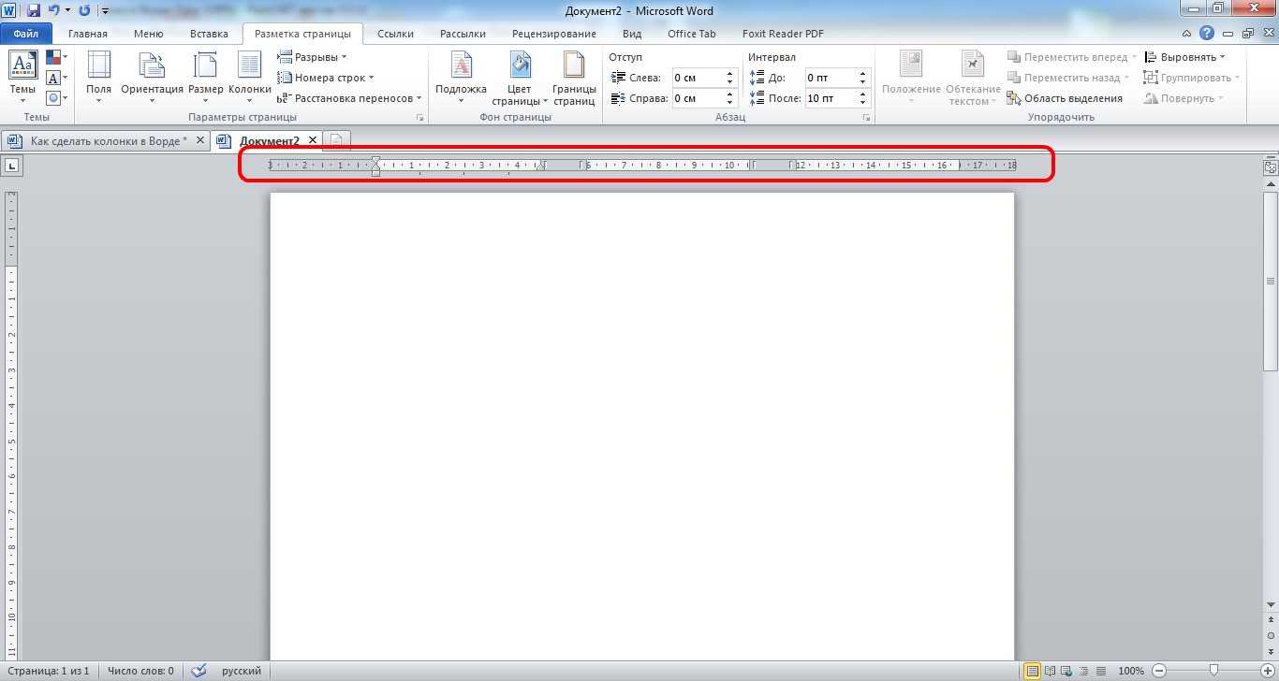Click the Undo arrow icon

tap(54, 10)
